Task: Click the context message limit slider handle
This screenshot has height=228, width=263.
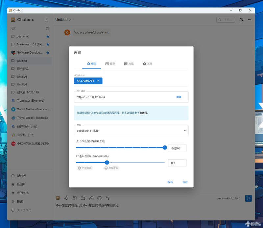Action: coord(165,148)
